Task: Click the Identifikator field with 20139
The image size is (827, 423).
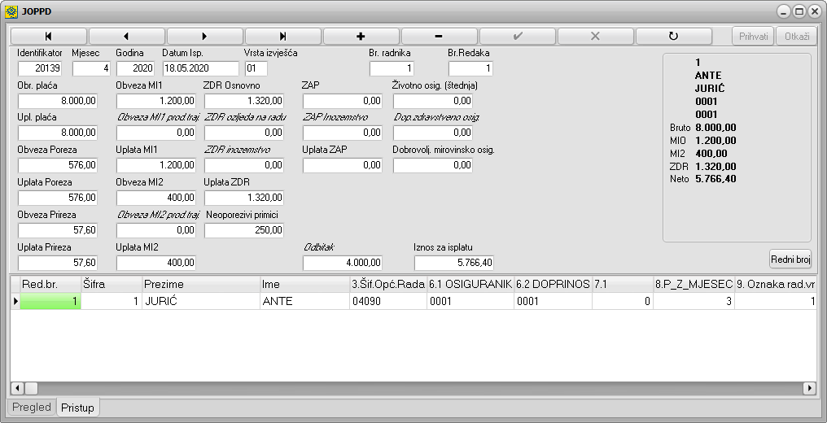Action: (40, 68)
